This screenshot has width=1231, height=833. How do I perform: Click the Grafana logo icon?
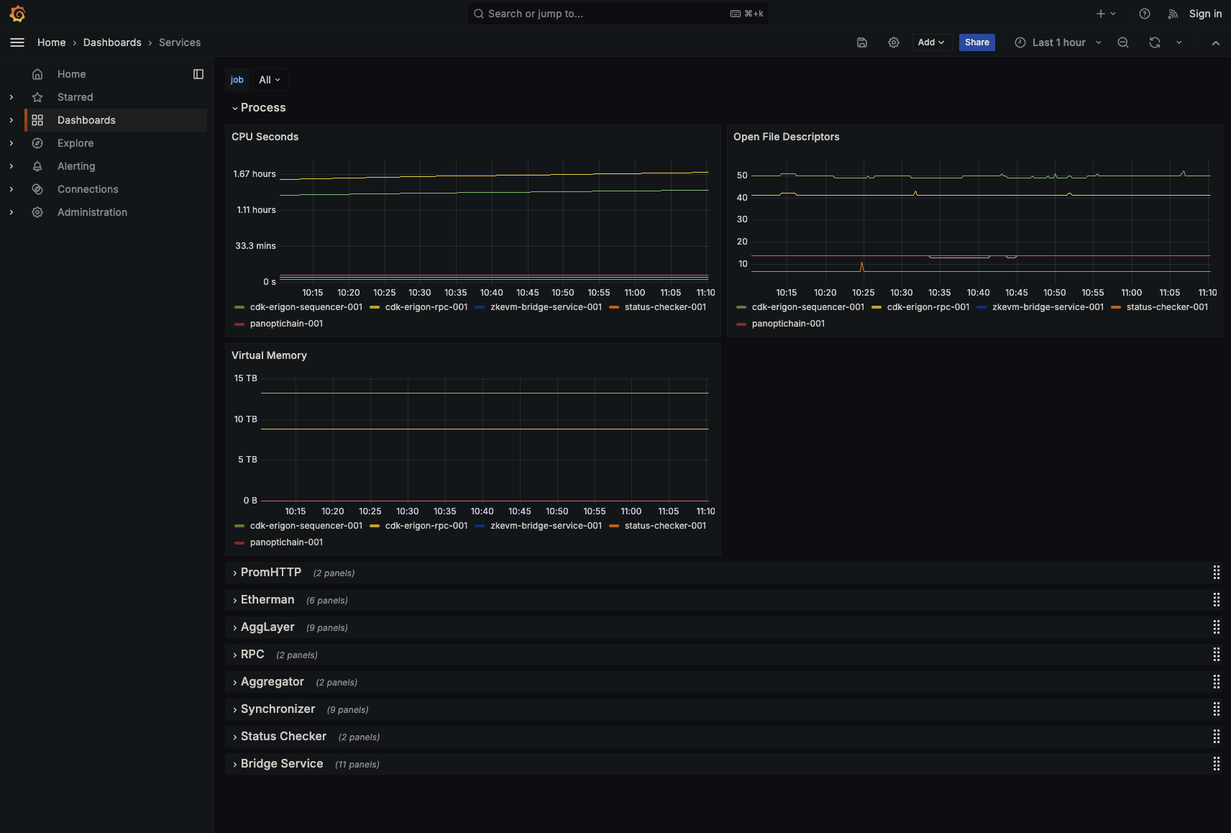click(17, 14)
